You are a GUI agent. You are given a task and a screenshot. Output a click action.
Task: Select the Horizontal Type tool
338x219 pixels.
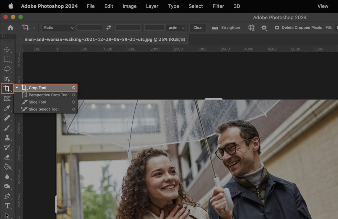7,206
